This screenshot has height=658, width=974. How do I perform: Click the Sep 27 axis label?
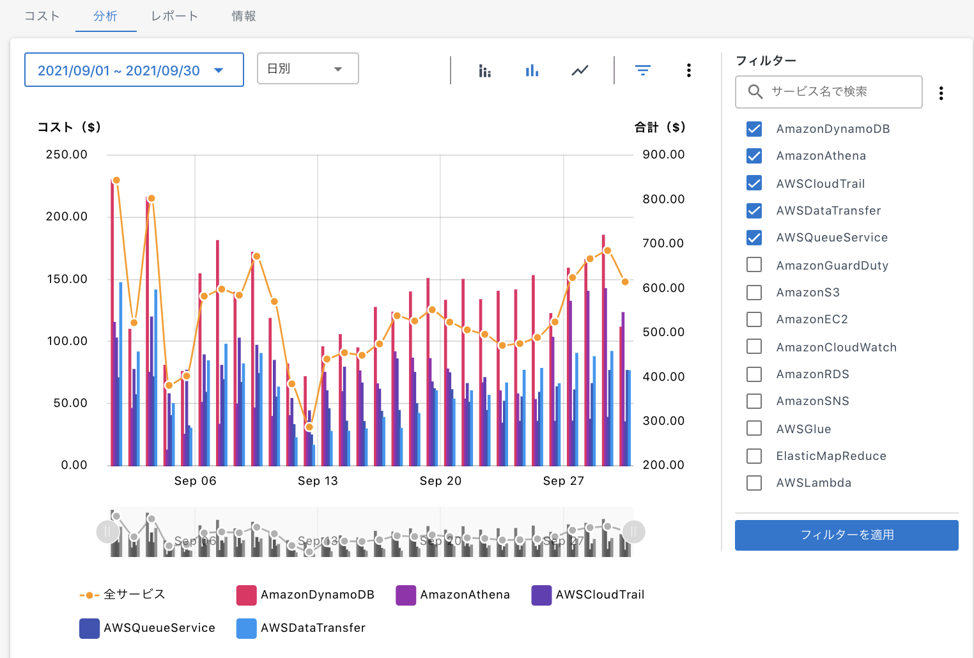tap(564, 481)
